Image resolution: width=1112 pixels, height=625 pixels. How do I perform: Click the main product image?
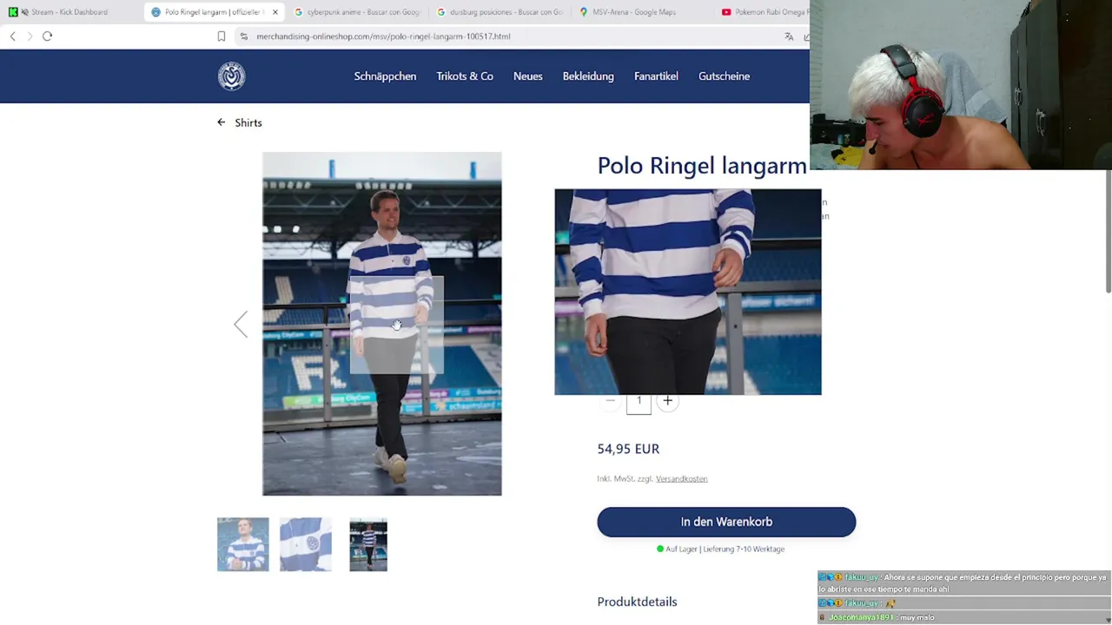(382, 324)
